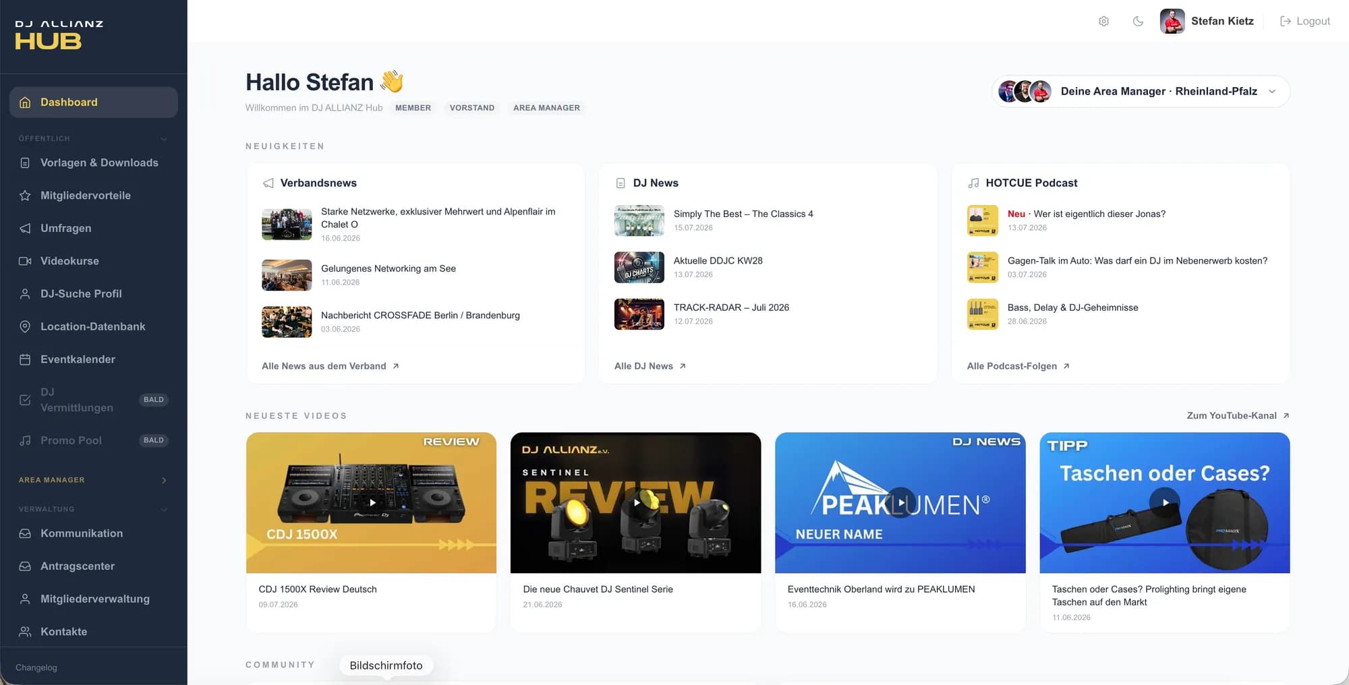Open TRACK-RADAR – Juli 2026 news

[731, 307]
